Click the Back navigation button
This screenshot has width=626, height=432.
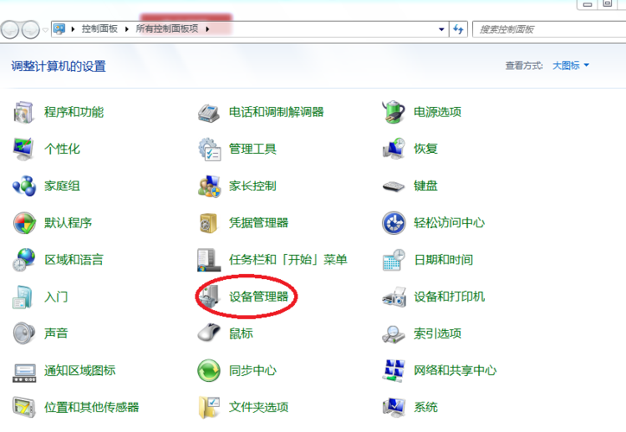click(10, 29)
